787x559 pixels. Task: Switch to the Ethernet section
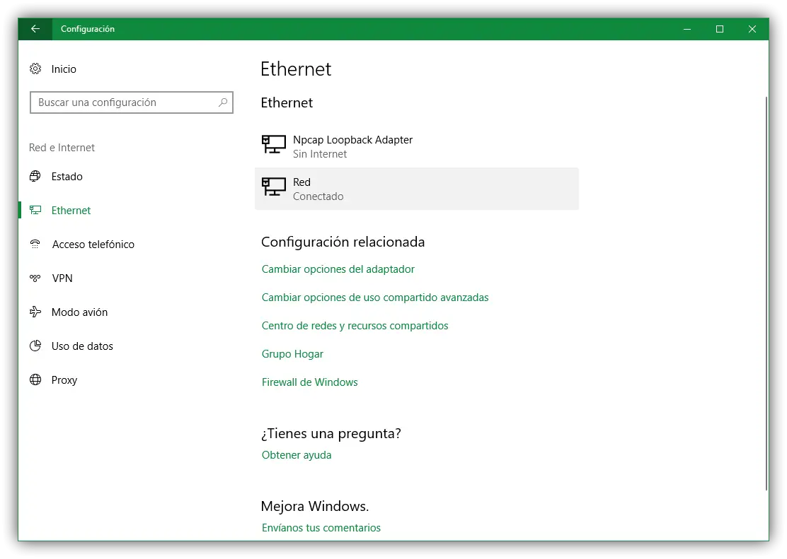pyautogui.click(x=71, y=210)
